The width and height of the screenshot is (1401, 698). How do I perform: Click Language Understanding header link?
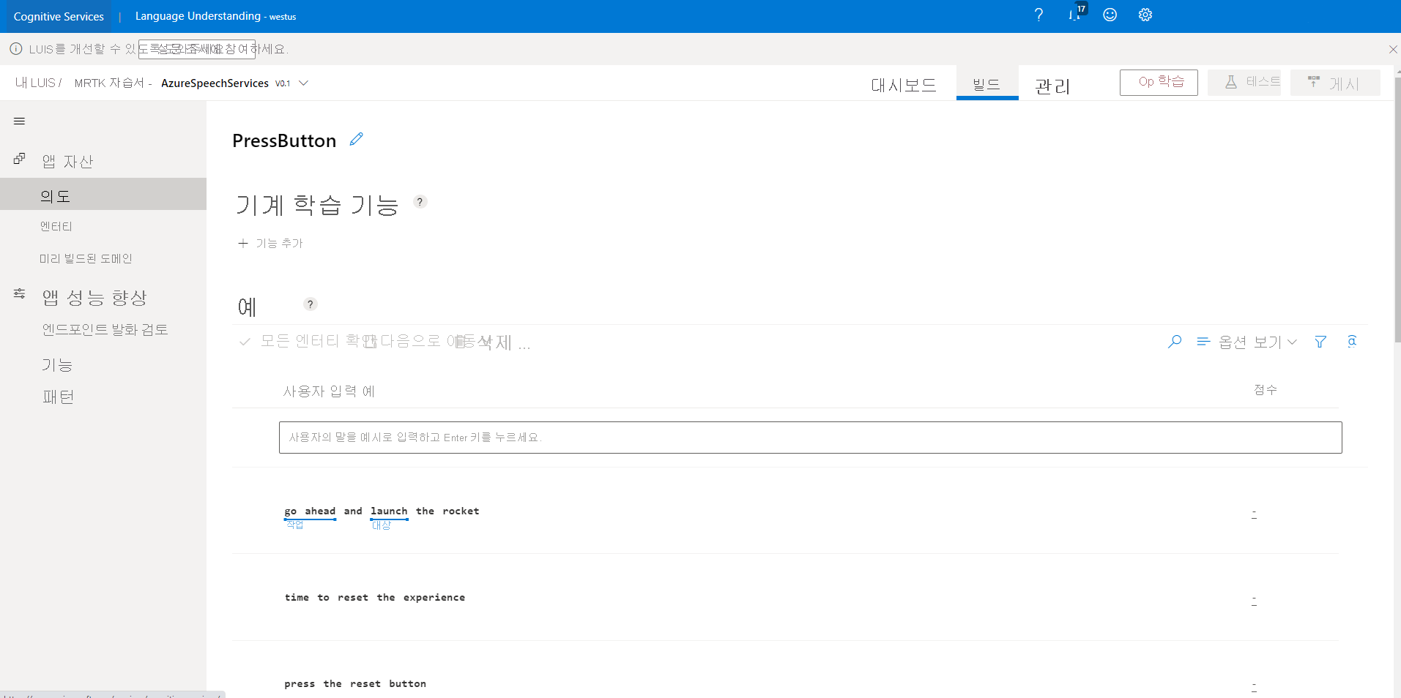[215, 16]
